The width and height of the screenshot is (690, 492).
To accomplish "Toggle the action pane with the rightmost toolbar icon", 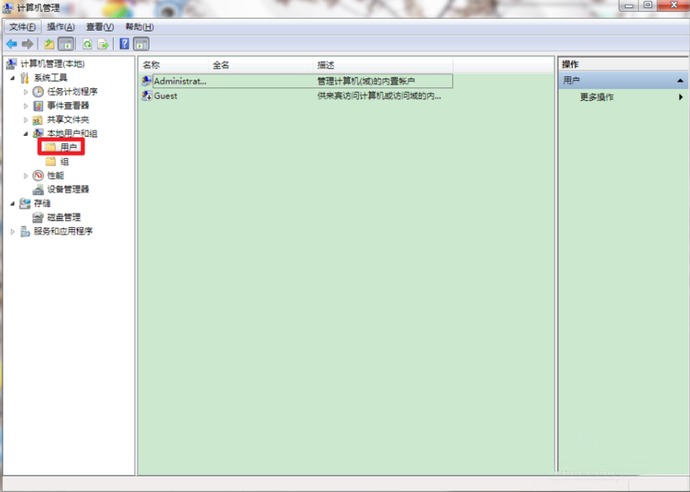I will (140, 43).
